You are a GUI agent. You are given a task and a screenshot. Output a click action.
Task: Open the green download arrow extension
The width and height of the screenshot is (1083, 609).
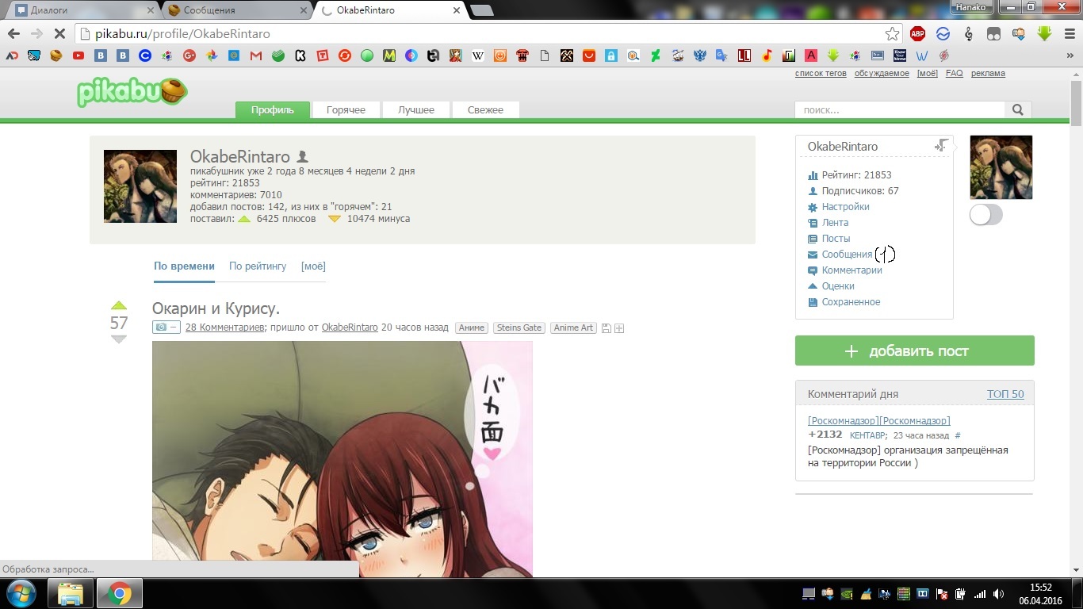pyautogui.click(x=1044, y=34)
